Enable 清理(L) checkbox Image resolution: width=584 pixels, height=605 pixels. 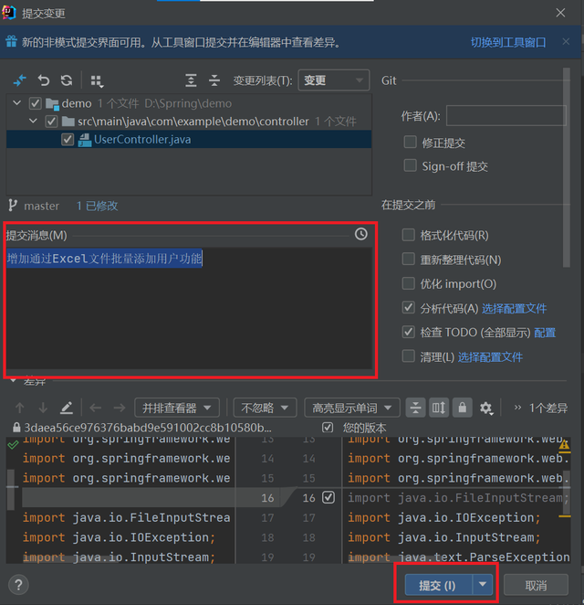click(408, 356)
